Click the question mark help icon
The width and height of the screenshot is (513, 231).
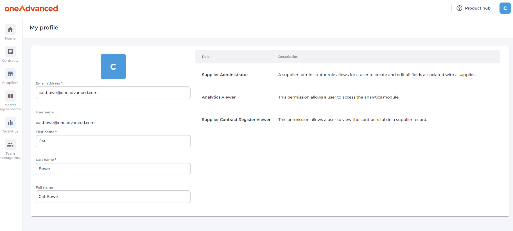(x=459, y=8)
